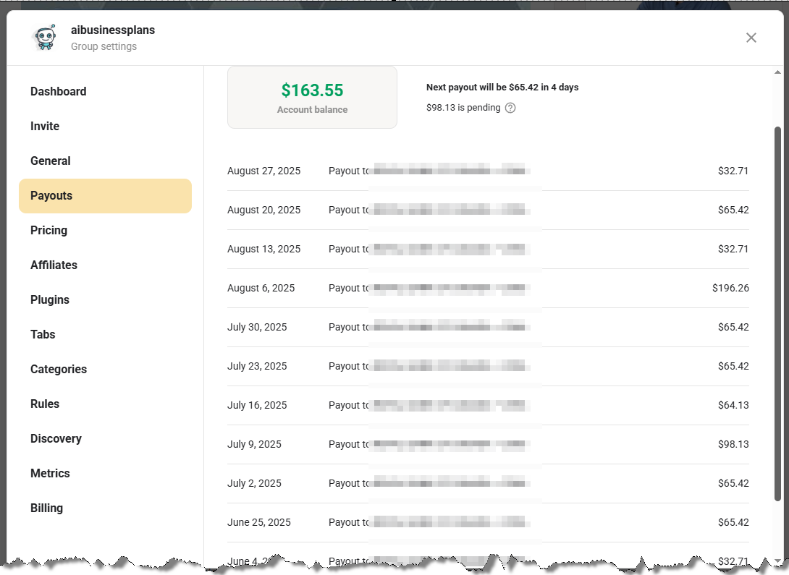This screenshot has width=789, height=575.
Task: Select General in the sidebar
Action: point(51,161)
